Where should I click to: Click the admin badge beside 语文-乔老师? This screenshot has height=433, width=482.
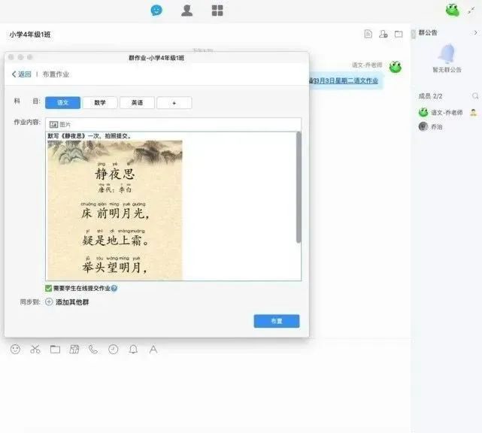(474, 113)
